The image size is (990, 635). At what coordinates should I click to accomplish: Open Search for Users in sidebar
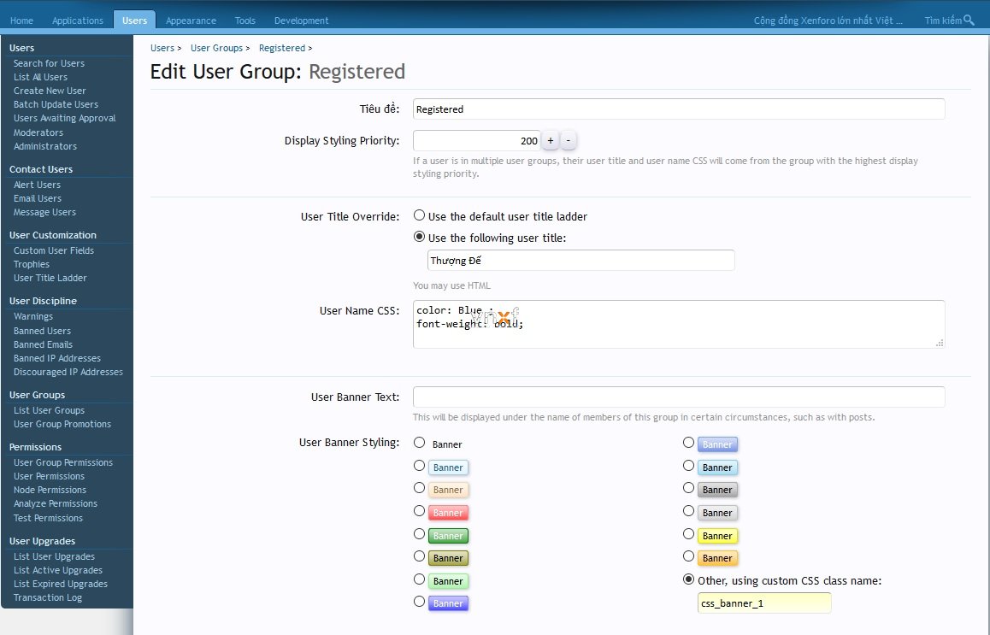point(49,63)
